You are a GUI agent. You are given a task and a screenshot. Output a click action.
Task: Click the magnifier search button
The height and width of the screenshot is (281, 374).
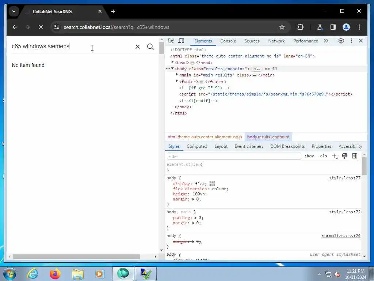tap(150, 46)
